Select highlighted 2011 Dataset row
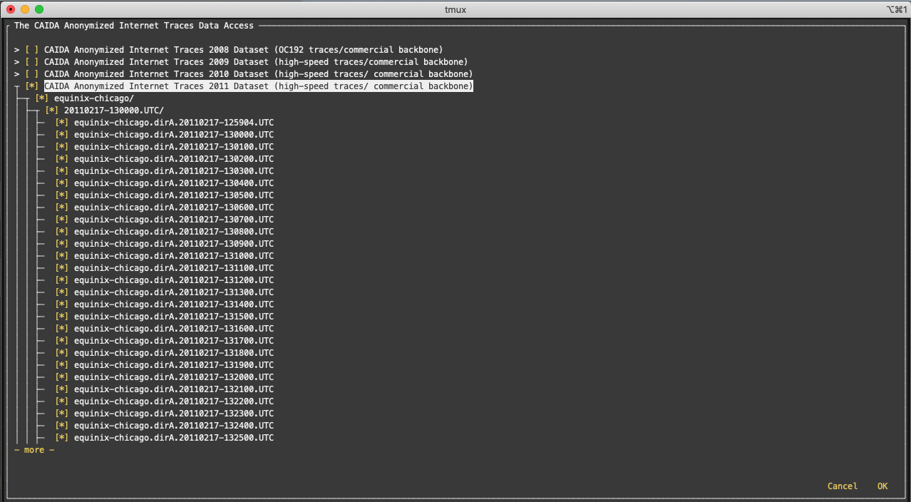 click(x=258, y=86)
